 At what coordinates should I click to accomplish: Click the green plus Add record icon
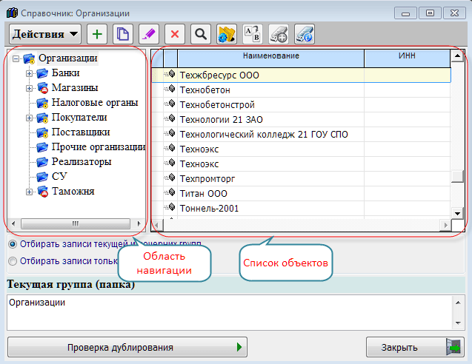(x=97, y=34)
